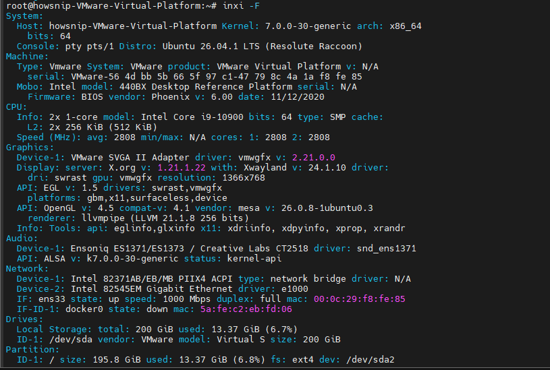Click mobo model "440BX Desktop Reference Platform"
This screenshot has height=370, width=550.
[x=206, y=86]
